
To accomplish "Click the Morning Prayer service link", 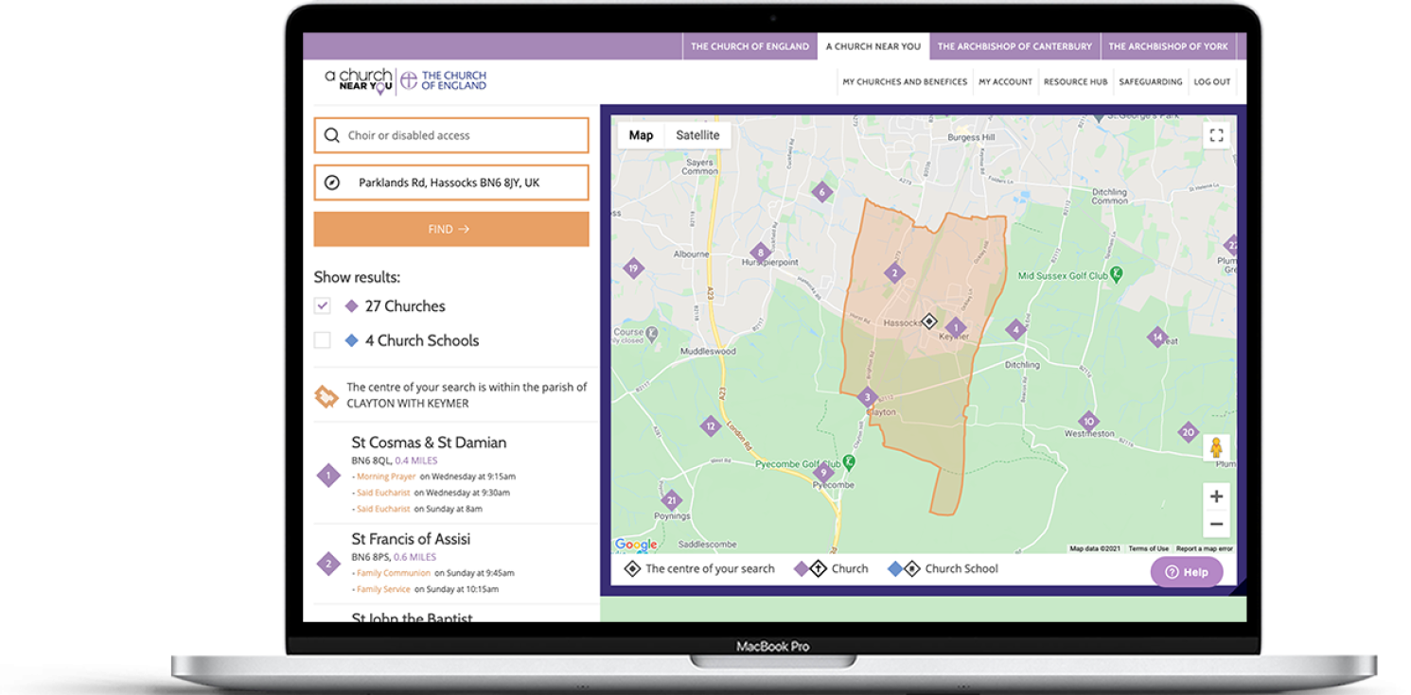I will click(386, 477).
